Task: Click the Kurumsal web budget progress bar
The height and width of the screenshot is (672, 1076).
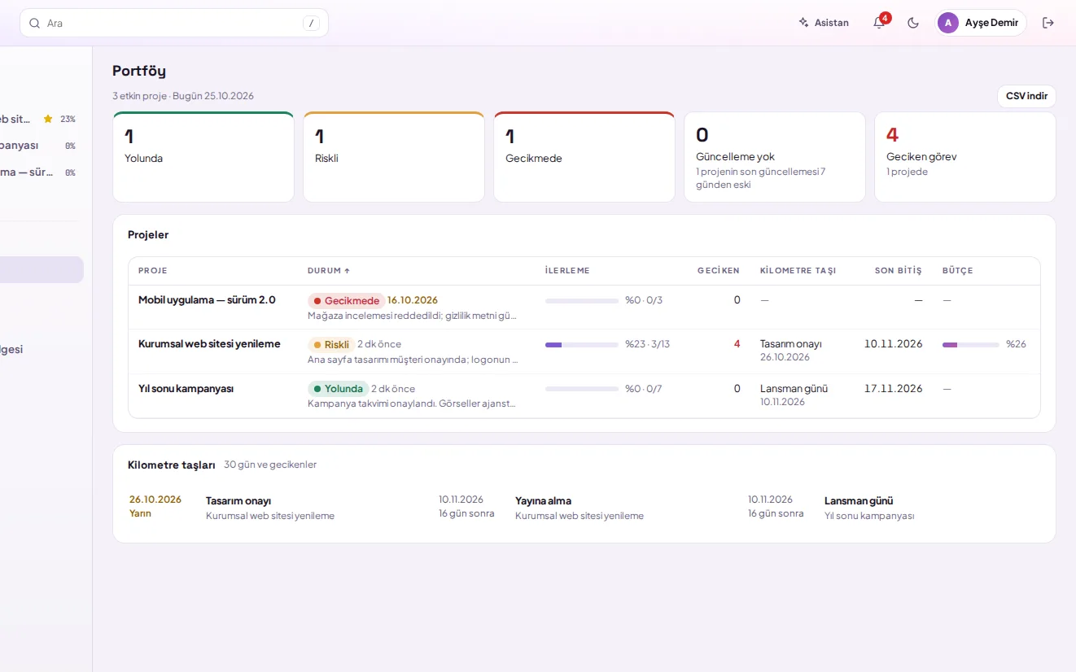Action: [970, 345]
